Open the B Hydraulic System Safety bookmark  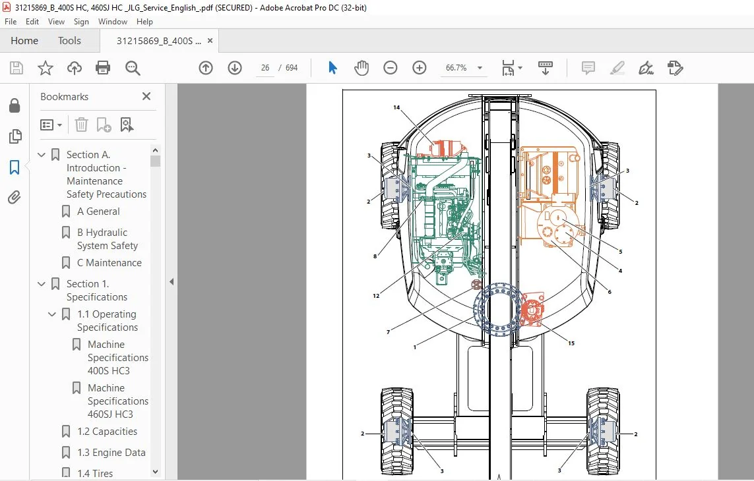[108, 239]
